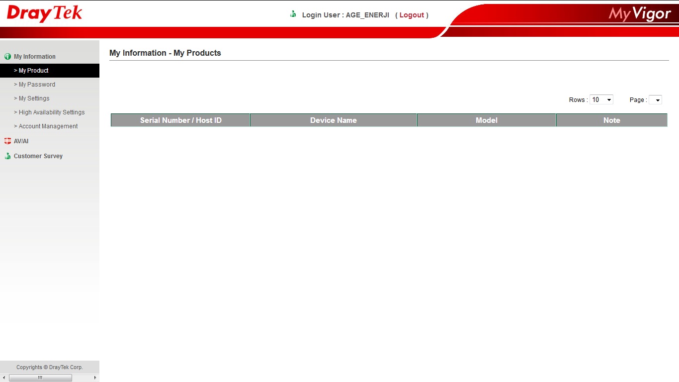This screenshot has width=679, height=382.
Task: Click sidebar horizontal scrollbar right arrow
Action: pos(95,378)
